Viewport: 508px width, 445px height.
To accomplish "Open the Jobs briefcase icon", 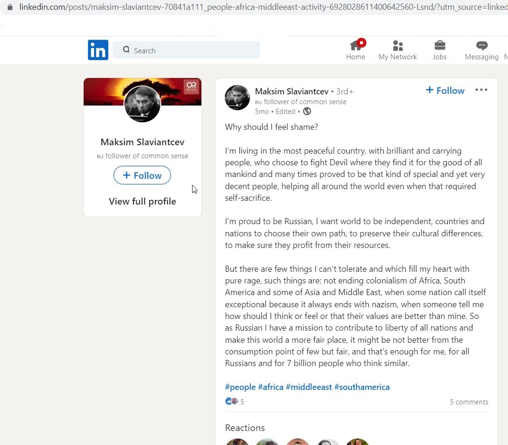I will (x=440, y=45).
